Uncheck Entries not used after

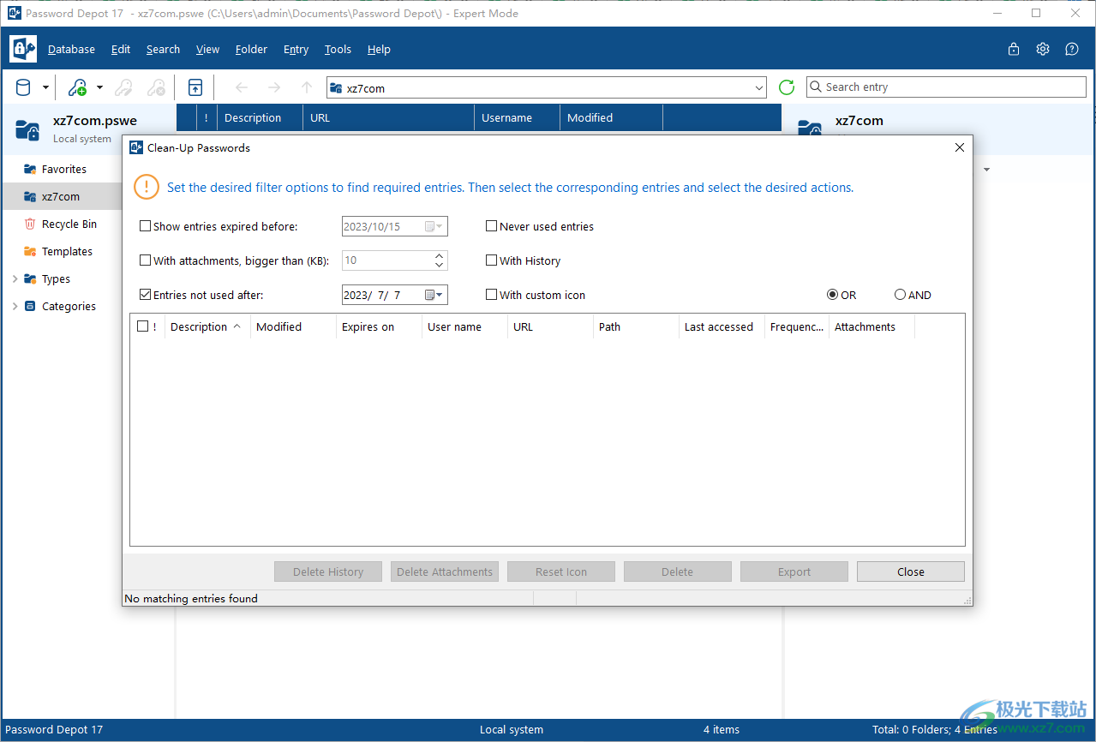point(145,295)
